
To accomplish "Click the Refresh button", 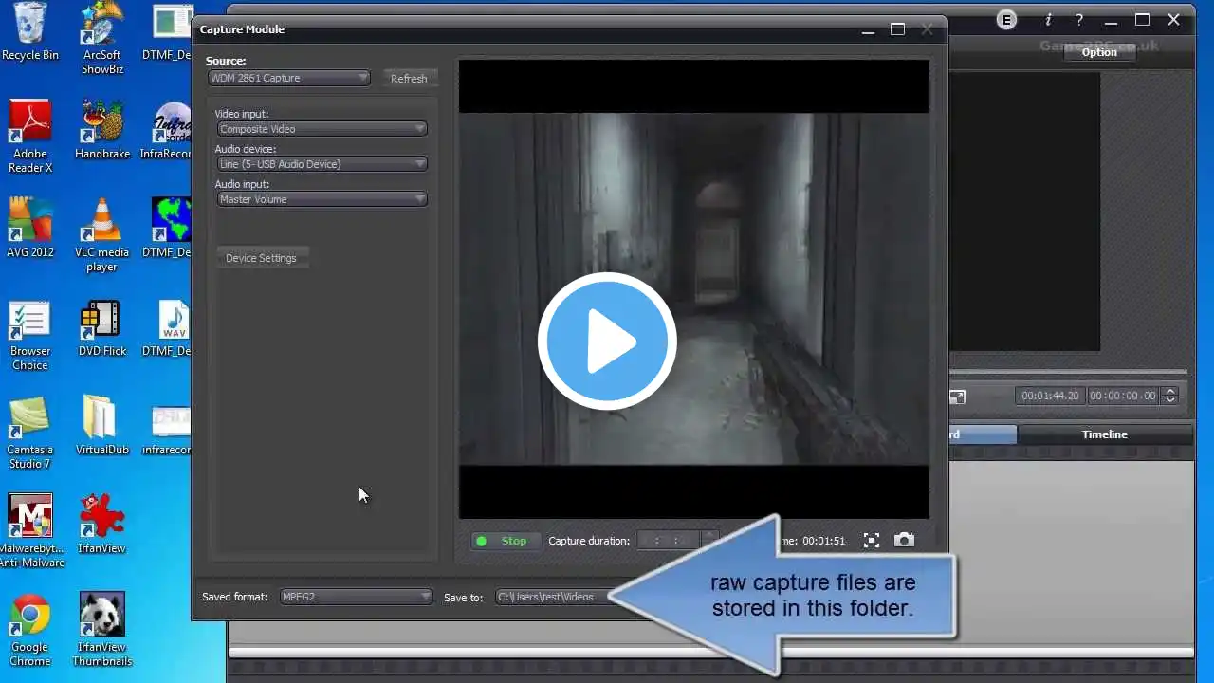I will (409, 79).
